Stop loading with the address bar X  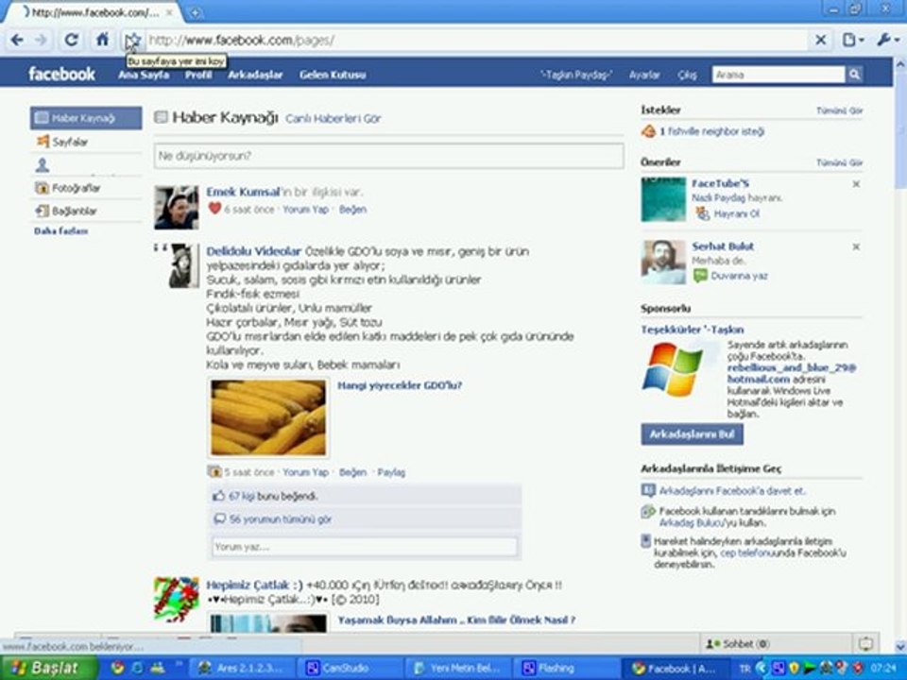point(820,40)
